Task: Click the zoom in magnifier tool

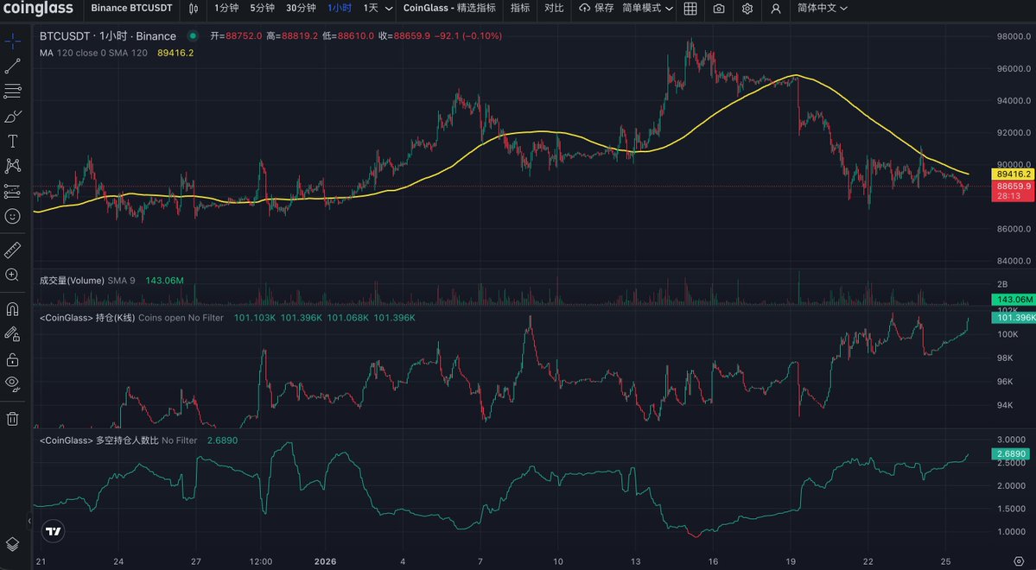Action: tap(13, 275)
